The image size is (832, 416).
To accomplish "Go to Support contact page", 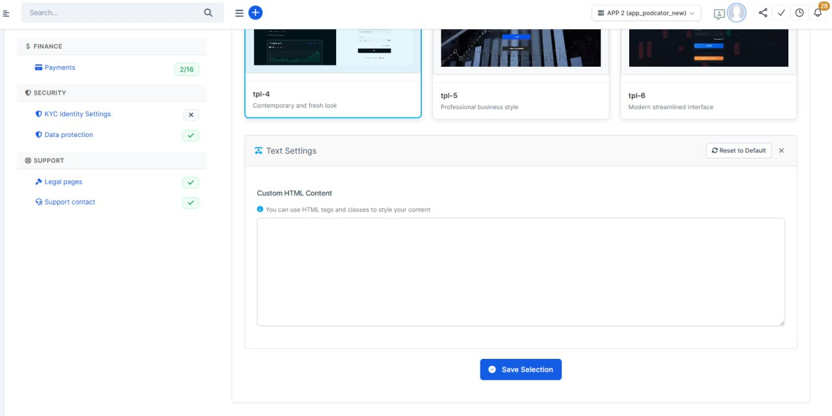I will point(70,202).
